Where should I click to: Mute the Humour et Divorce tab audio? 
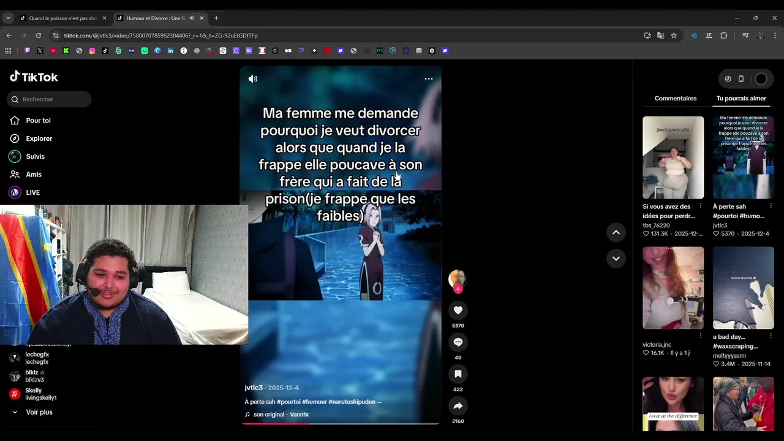point(192,18)
